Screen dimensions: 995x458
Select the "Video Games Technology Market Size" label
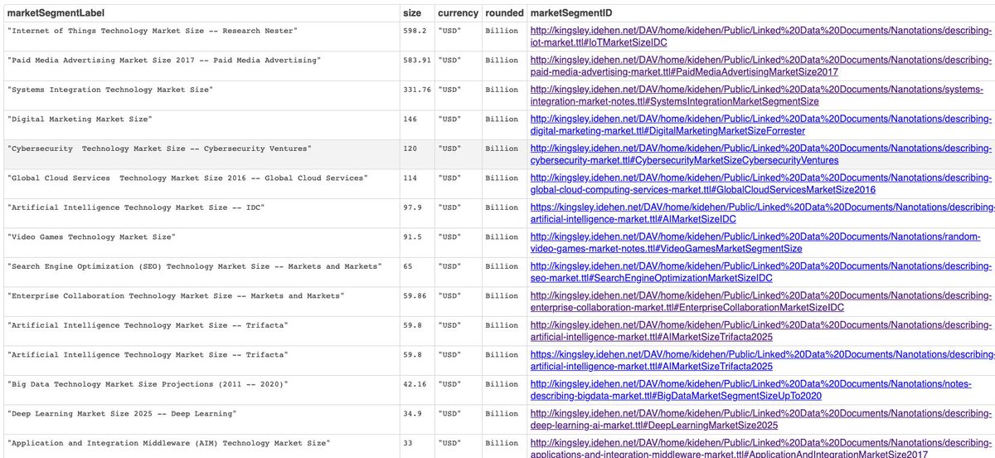pos(91,237)
